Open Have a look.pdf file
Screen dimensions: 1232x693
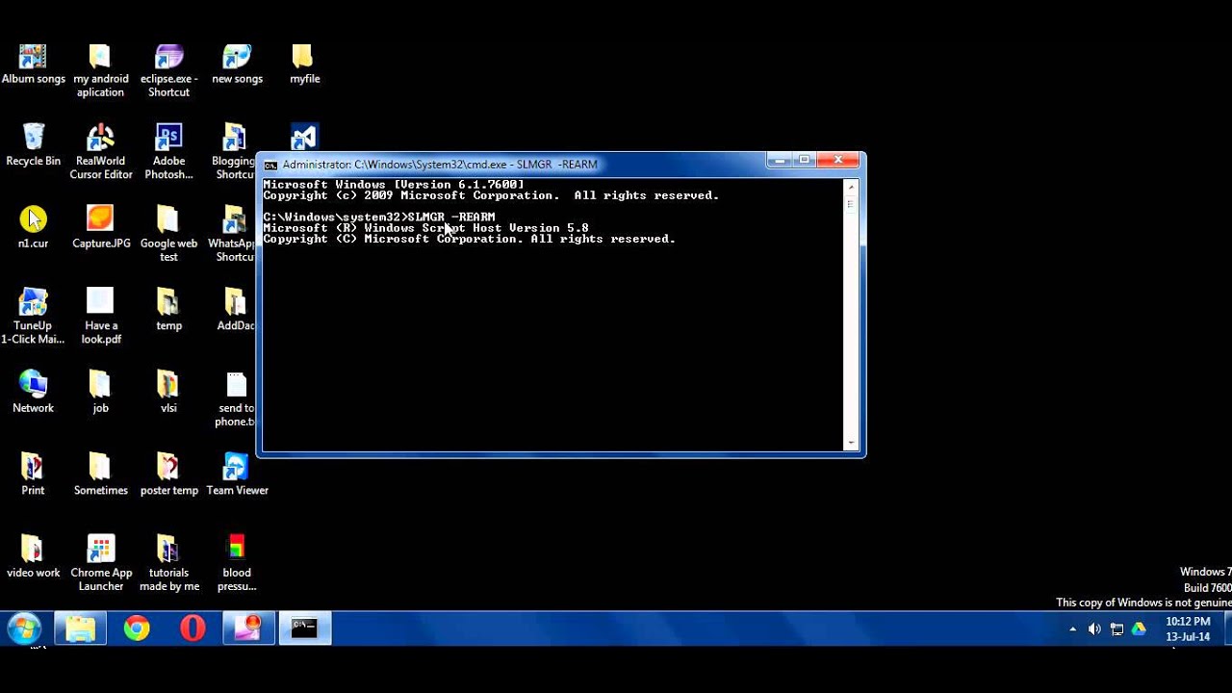pyautogui.click(x=100, y=317)
